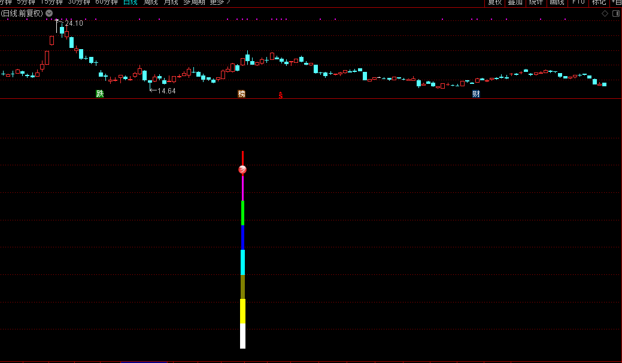Click the blue 财 event marker

click(476, 93)
